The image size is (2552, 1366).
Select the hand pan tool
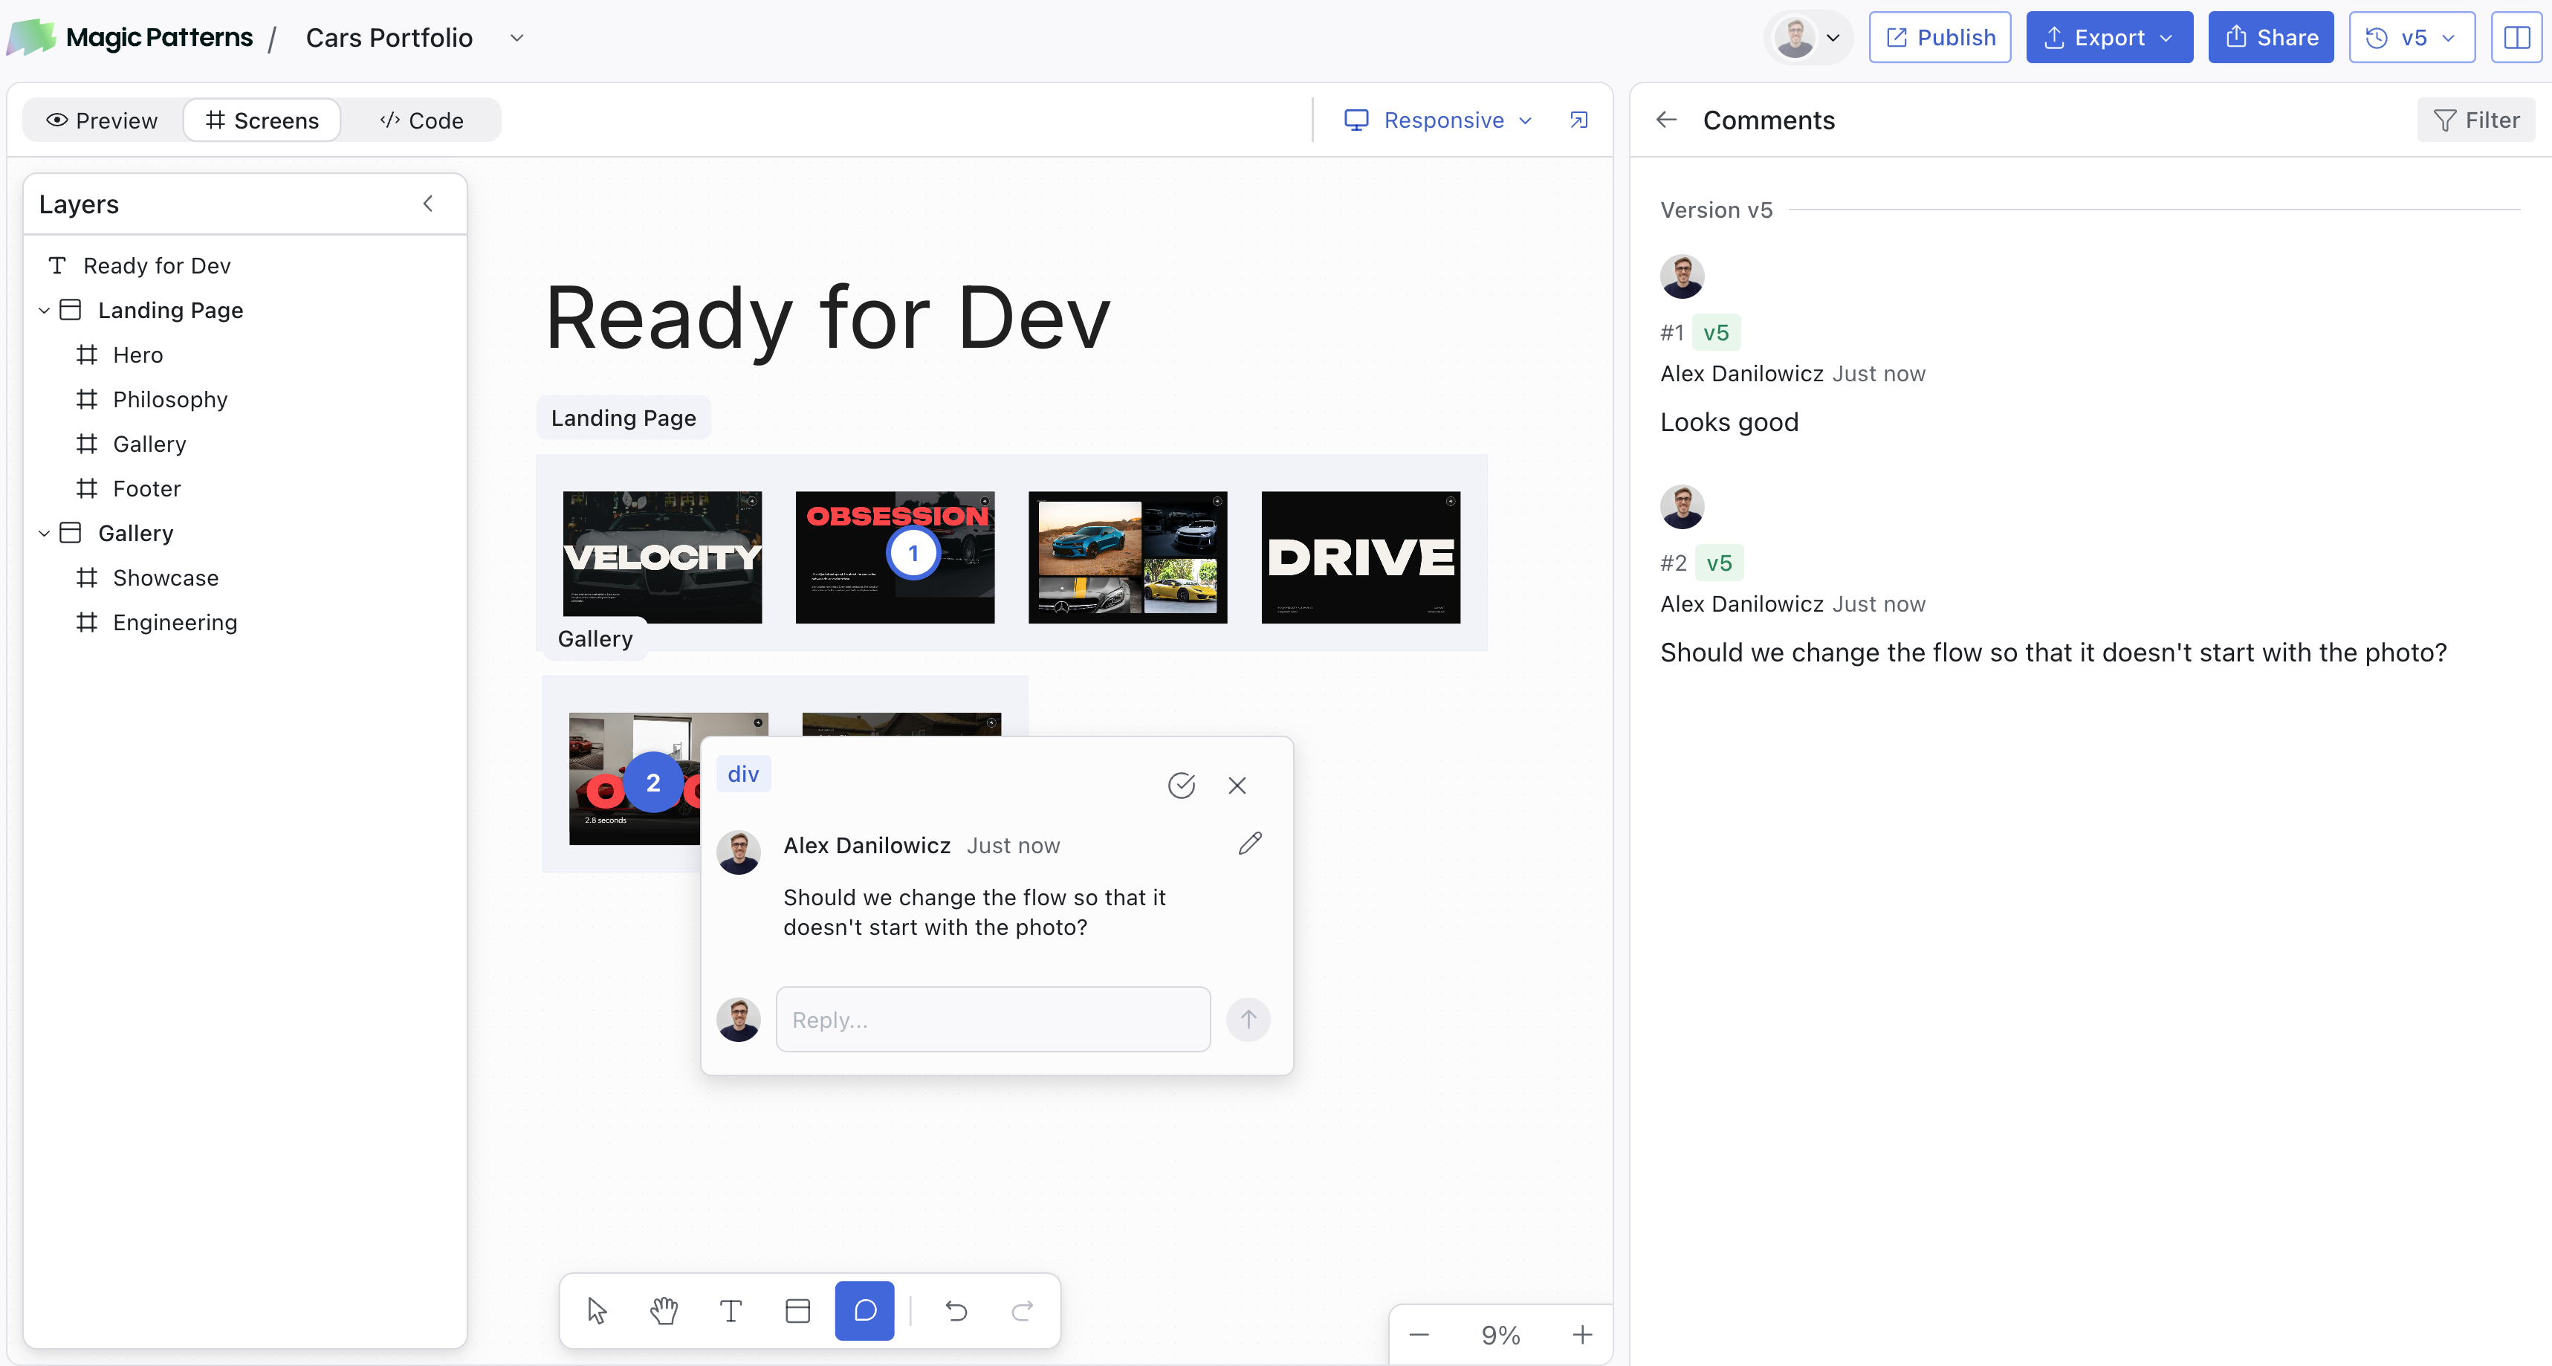click(664, 1310)
